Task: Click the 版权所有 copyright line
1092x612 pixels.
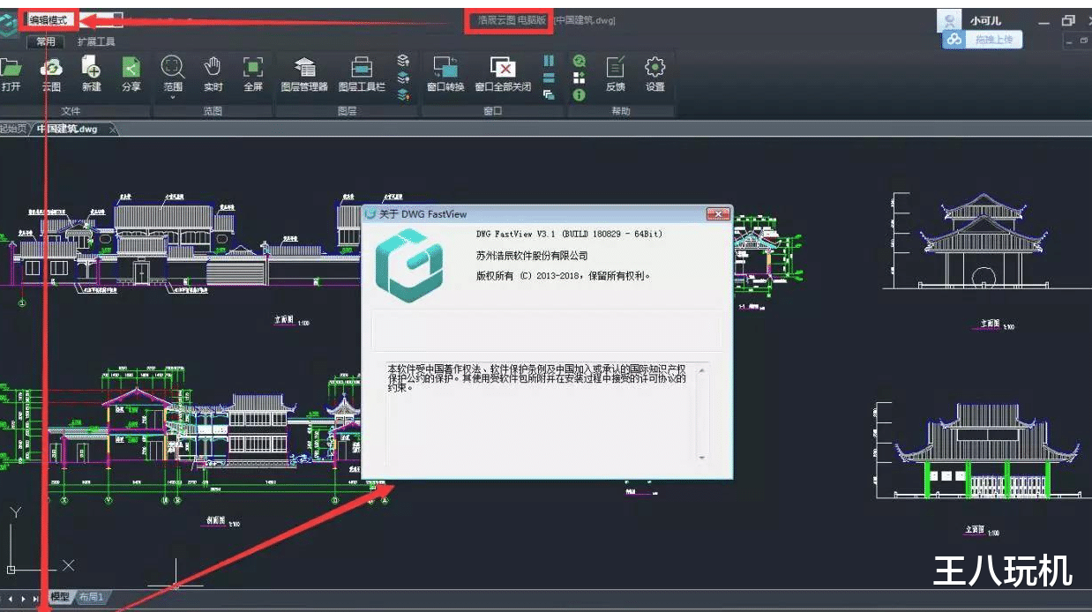Action: (x=563, y=276)
